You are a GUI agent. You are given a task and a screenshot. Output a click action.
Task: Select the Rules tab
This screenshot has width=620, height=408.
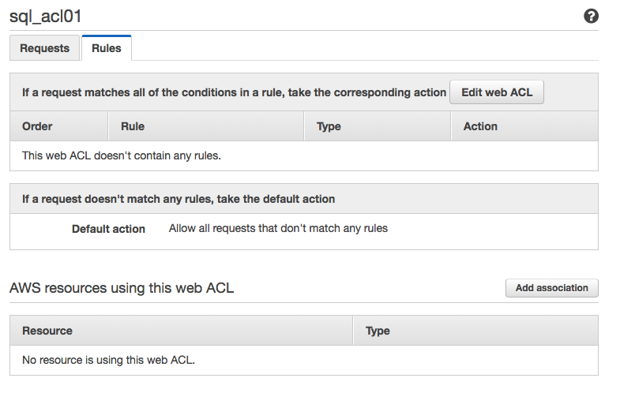107,48
